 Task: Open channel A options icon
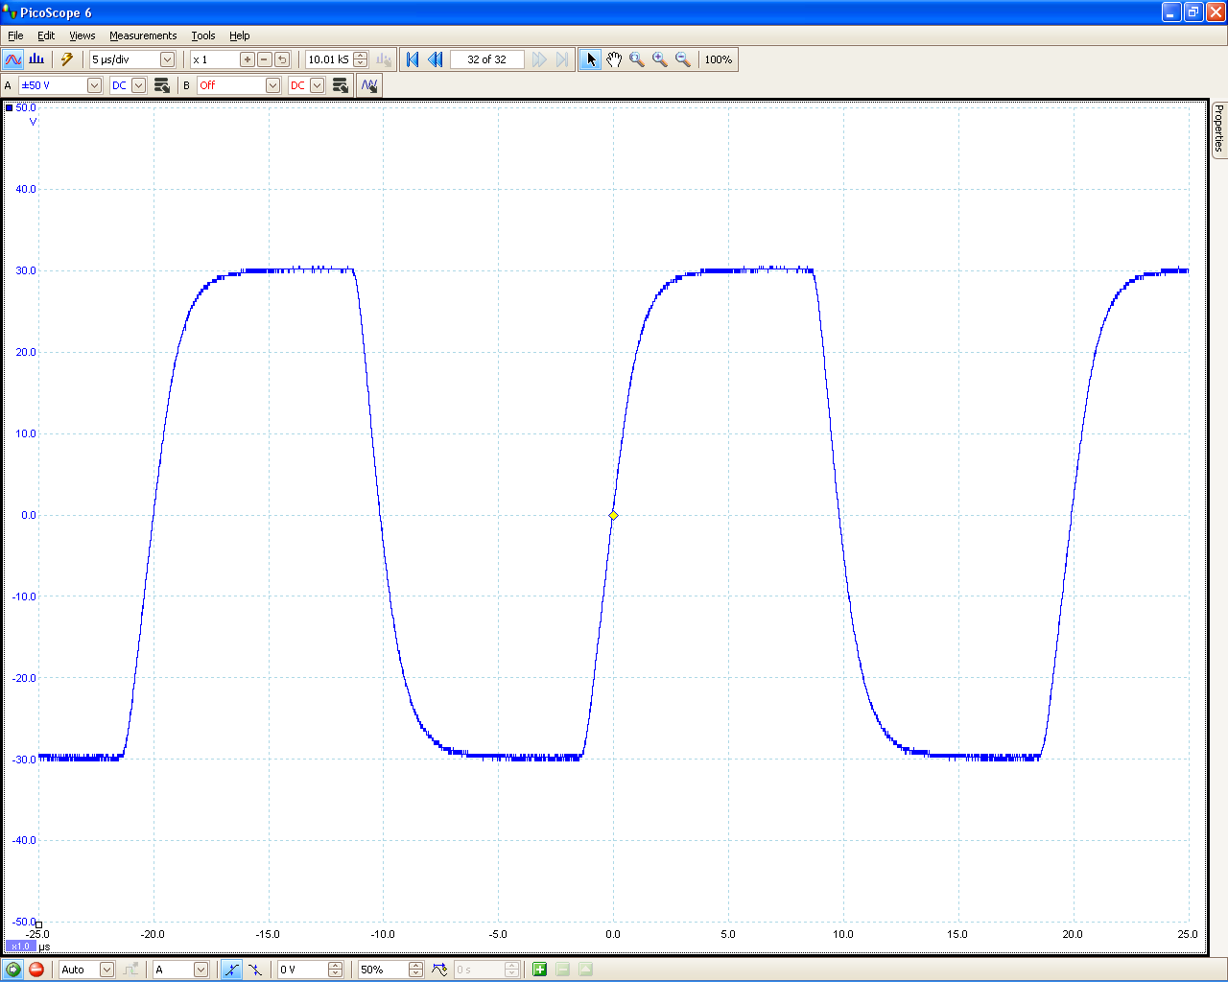(162, 85)
